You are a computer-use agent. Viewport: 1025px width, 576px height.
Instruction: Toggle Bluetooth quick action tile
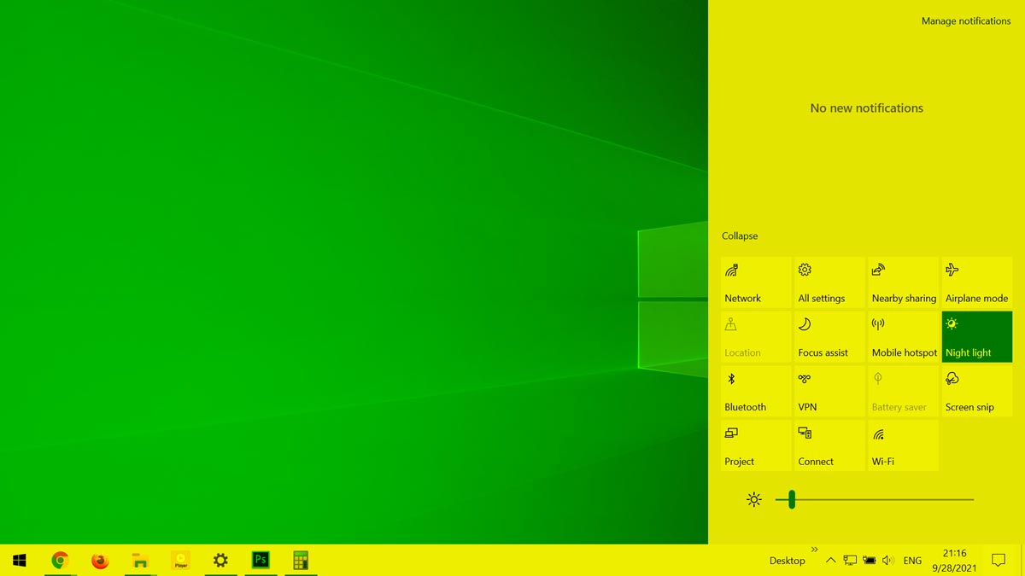point(756,391)
